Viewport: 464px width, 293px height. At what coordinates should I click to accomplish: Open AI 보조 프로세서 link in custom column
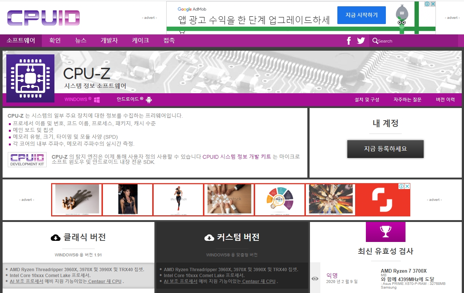(x=181, y=282)
